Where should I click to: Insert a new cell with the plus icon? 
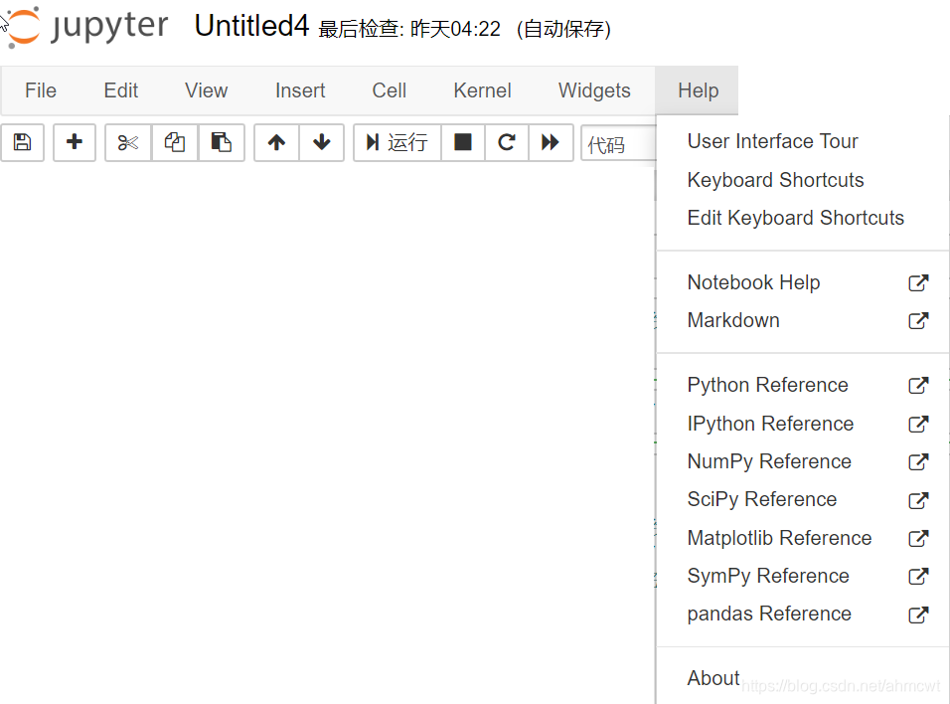(x=74, y=142)
